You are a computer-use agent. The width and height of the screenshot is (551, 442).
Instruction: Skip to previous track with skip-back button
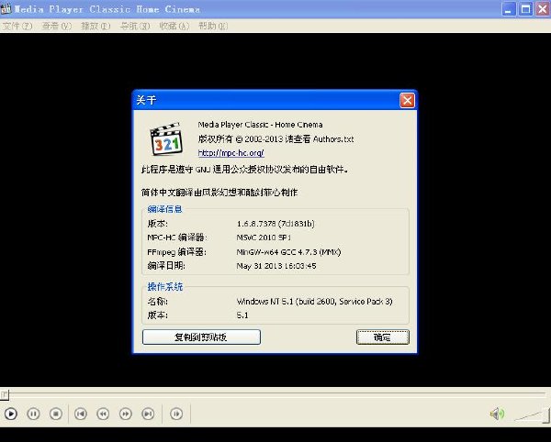(x=81, y=414)
